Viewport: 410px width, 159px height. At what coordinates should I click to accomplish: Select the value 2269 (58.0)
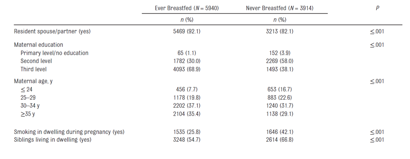[x=279, y=61]
